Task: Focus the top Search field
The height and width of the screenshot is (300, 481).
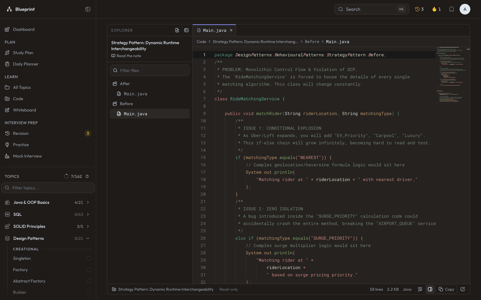Action: pyautogui.click(x=372, y=9)
